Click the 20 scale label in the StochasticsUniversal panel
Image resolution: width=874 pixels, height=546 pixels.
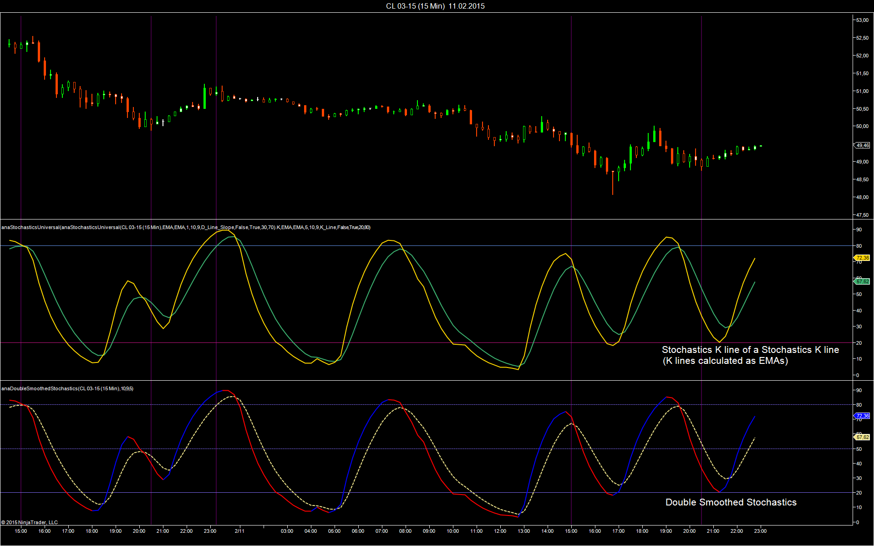[859, 343]
